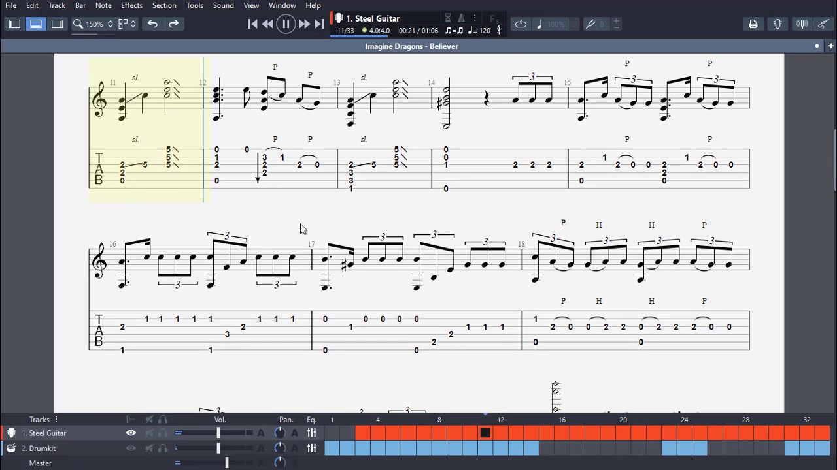Image resolution: width=837 pixels, height=470 pixels.
Task: Show the Drumkit track
Action: (x=131, y=448)
